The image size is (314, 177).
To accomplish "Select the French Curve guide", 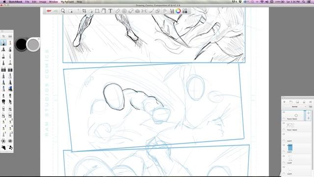I will pyautogui.click(x=131, y=11).
